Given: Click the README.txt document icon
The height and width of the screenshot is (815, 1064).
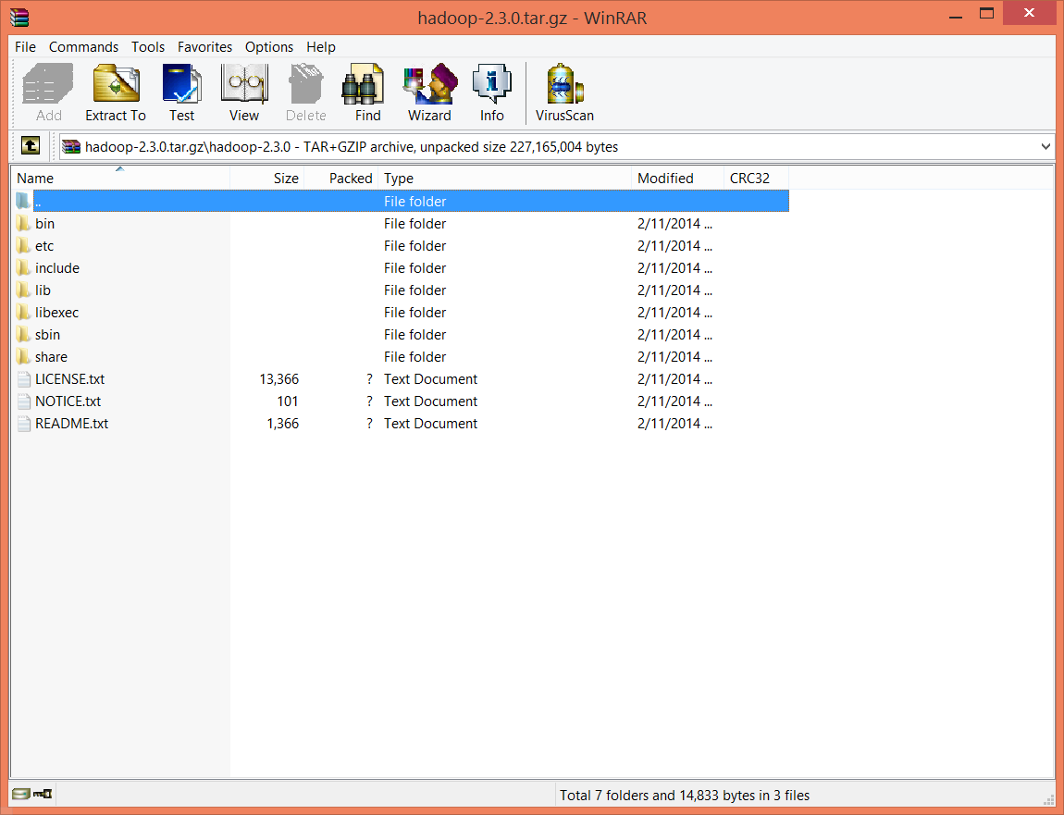Looking at the screenshot, I should pyautogui.click(x=24, y=424).
